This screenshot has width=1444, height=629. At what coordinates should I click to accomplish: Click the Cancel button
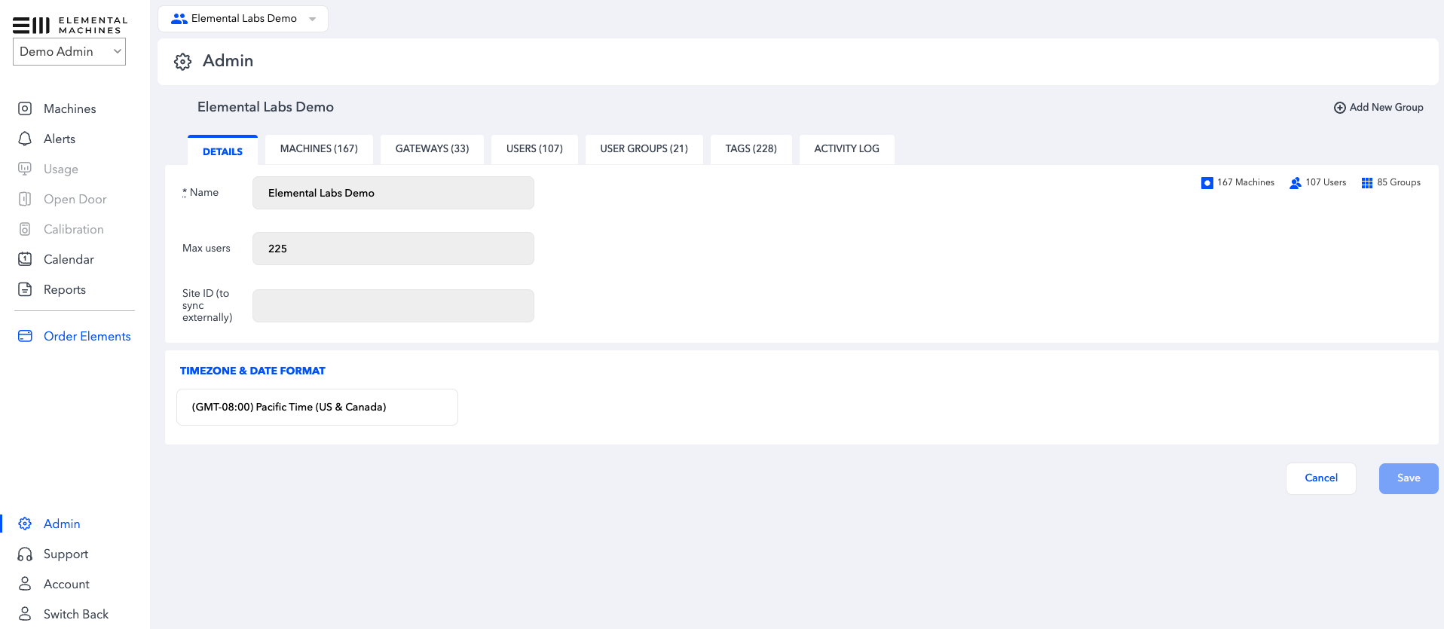click(1321, 478)
